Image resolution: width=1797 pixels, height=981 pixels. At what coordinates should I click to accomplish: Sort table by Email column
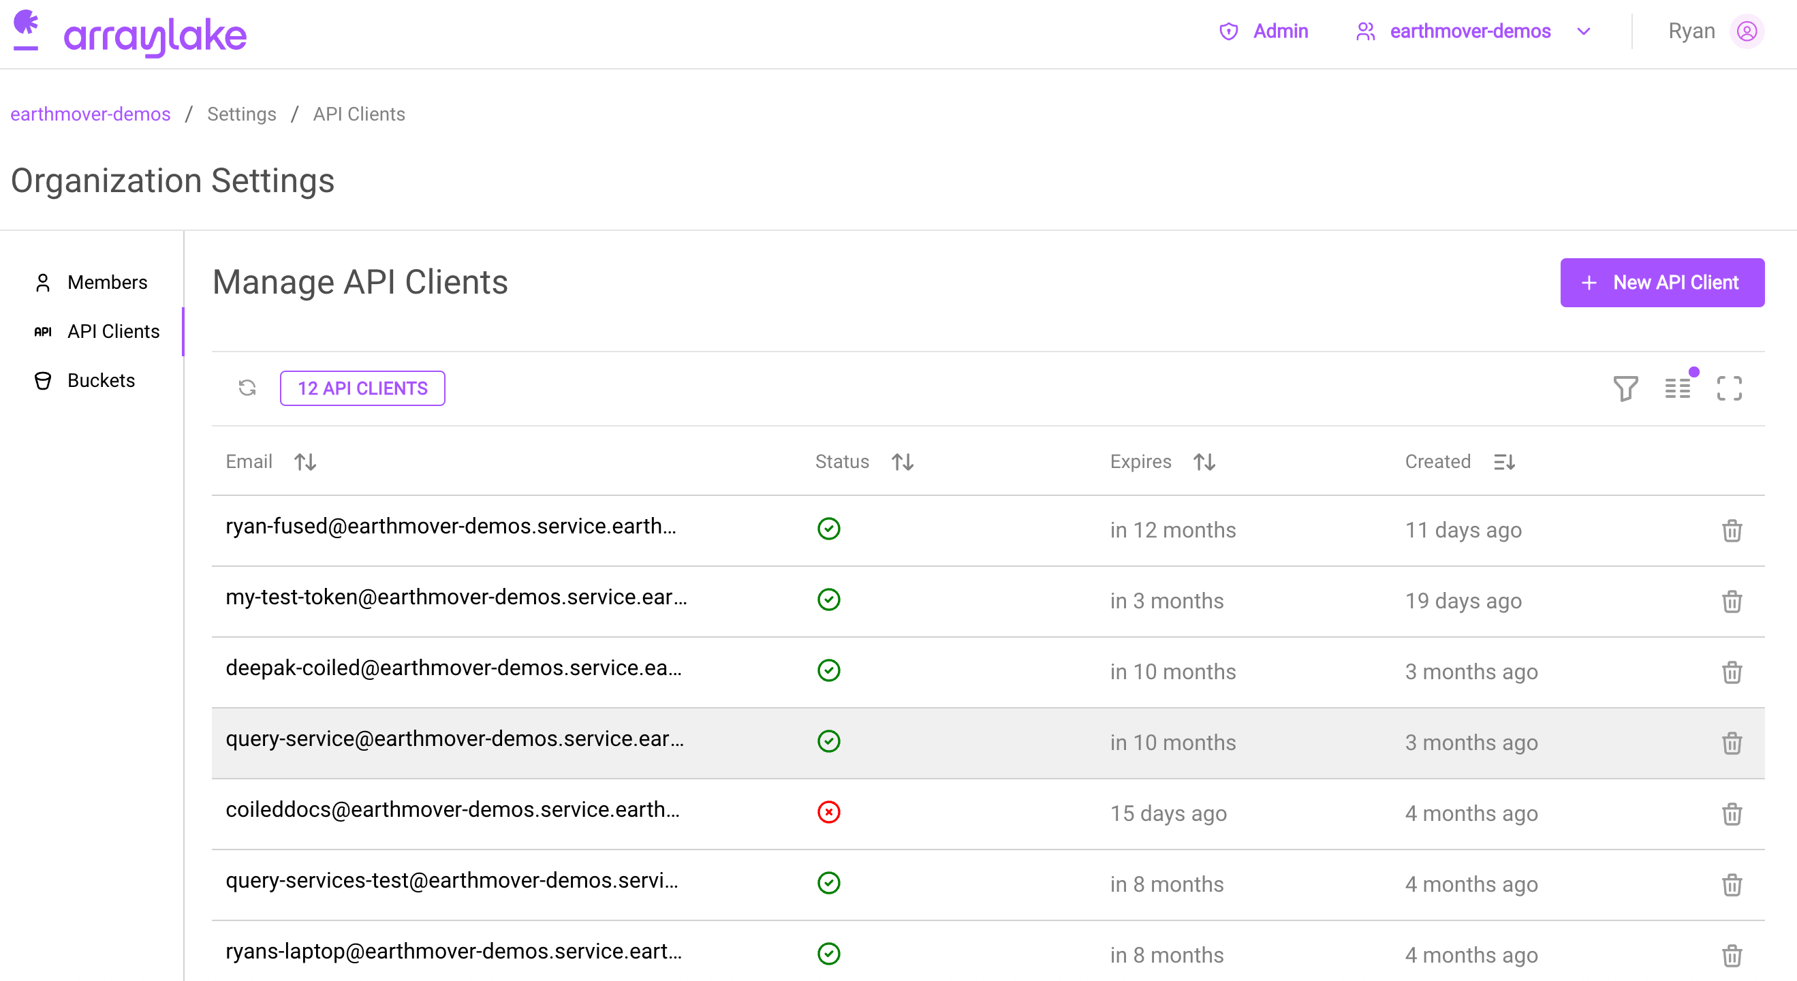click(x=305, y=462)
